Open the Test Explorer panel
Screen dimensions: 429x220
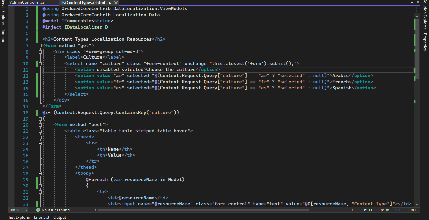[19, 217]
